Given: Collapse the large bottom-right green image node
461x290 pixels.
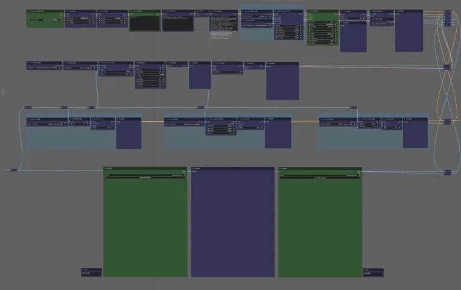Looking at the screenshot, I should (x=281, y=168).
